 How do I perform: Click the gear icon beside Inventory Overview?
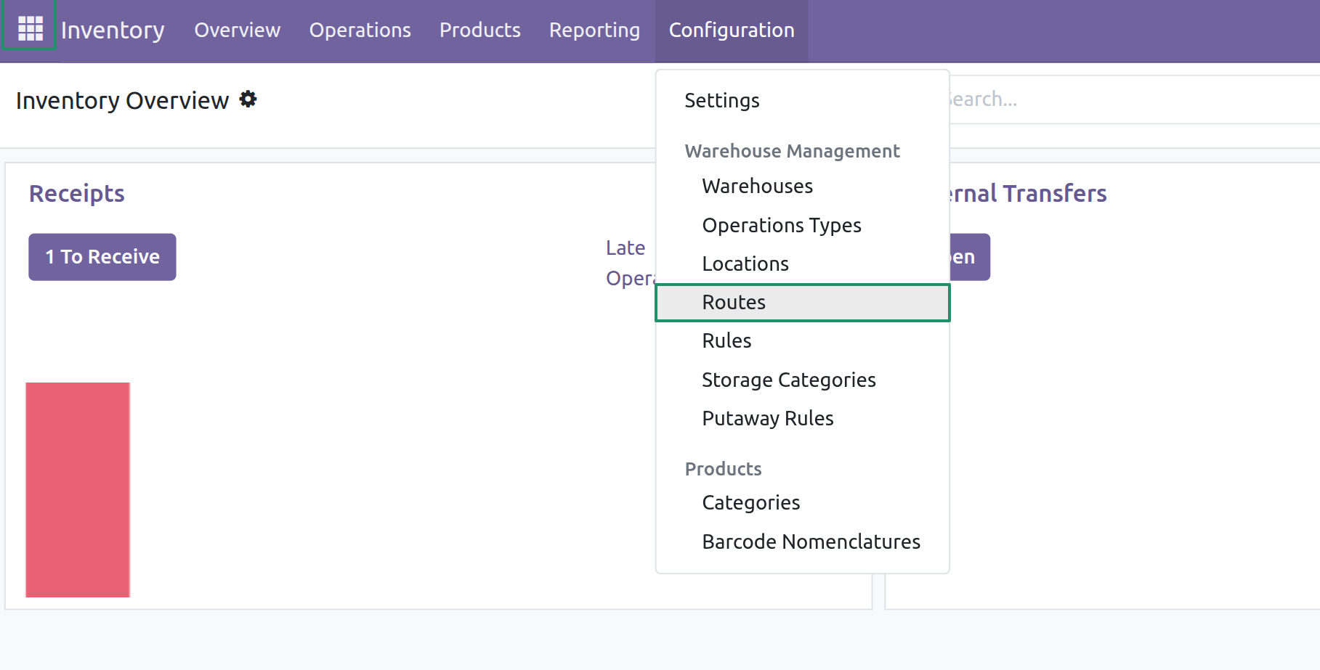[x=248, y=99]
